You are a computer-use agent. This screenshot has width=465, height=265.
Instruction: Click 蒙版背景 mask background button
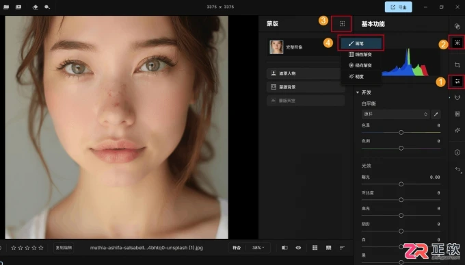[x=306, y=87]
